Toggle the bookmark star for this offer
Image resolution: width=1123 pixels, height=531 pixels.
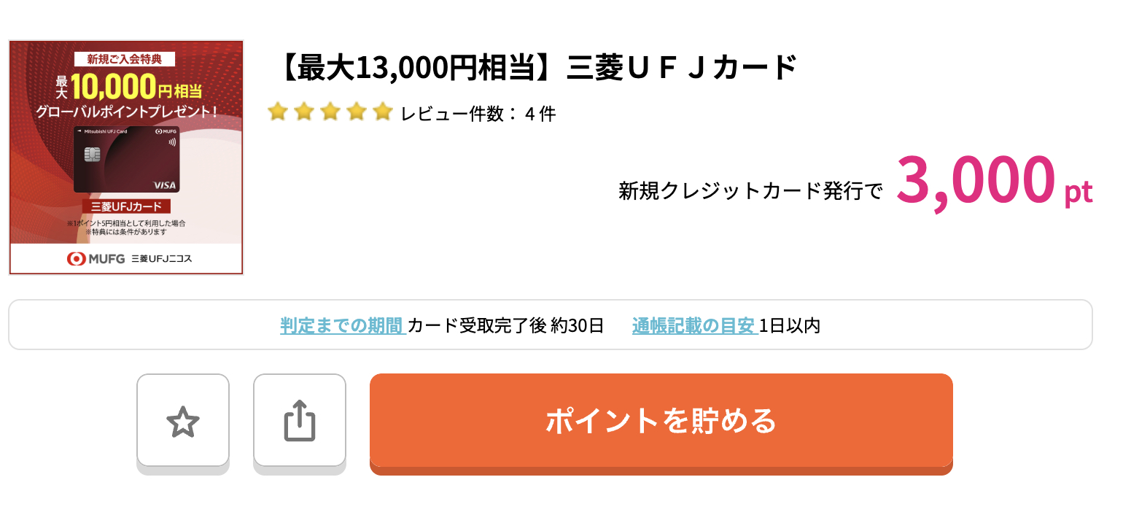[x=183, y=422]
